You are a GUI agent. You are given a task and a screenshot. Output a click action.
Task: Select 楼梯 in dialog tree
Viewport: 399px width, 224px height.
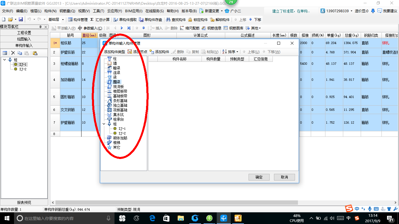tap(117, 143)
